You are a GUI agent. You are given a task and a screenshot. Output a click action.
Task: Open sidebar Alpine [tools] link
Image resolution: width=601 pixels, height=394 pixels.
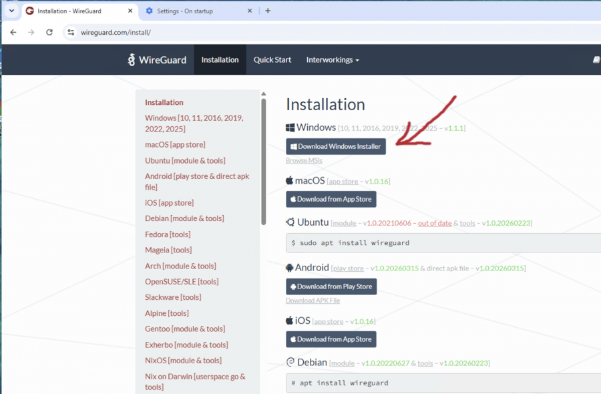pos(167,313)
